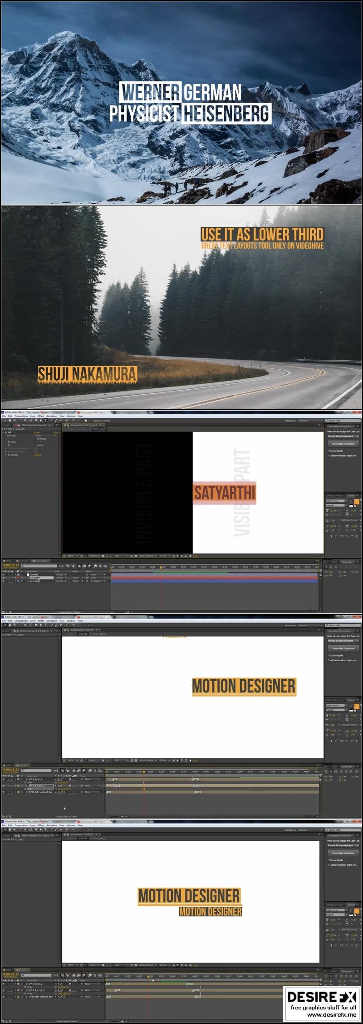Pick font color eyedropper in SATYARTHI window
Image resolution: width=363 pixels, height=1024 pixels.
pyautogui.click(x=351, y=501)
